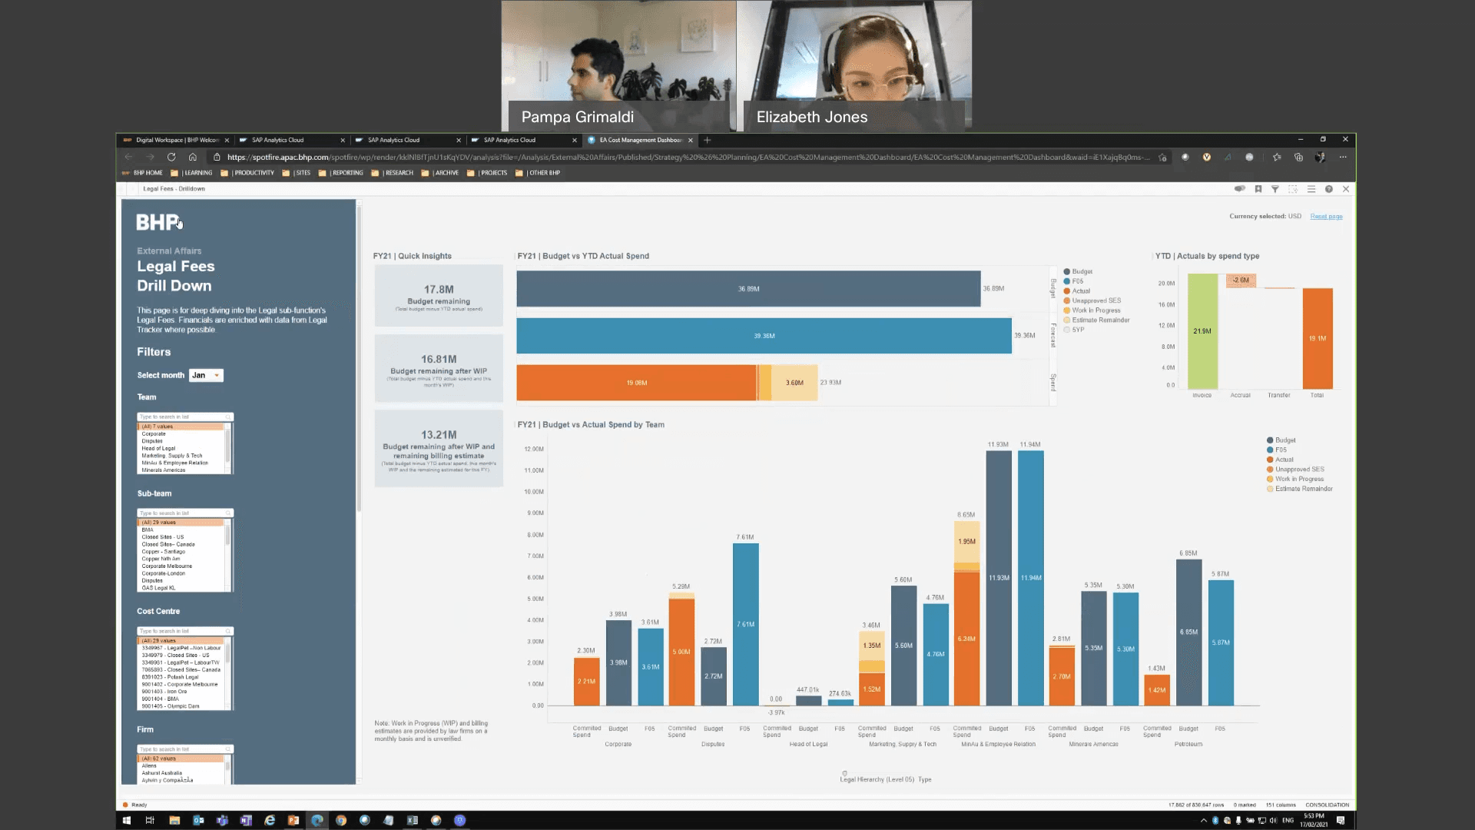Select Disputes in the Team filter list
Screen dimensions: 1475x830
pyautogui.click(x=152, y=441)
